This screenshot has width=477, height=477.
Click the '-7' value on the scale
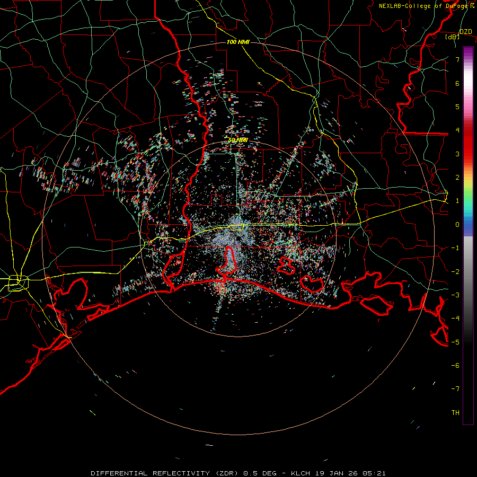click(x=455, y=389)
